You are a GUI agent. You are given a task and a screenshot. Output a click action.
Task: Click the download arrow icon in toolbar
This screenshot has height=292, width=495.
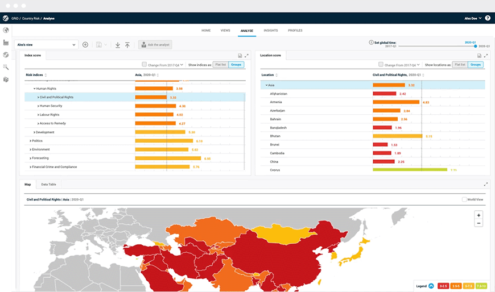point(117,44)
